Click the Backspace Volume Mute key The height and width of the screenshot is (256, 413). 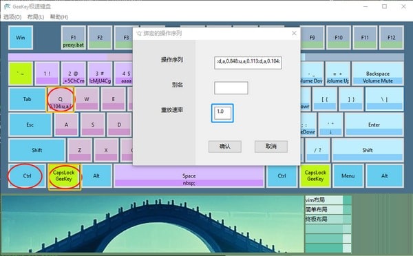point(377,74)
